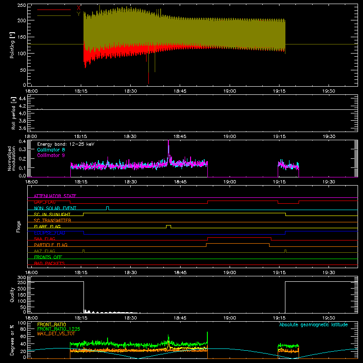
Task: Click the A4Z_FLAG pulse near 18:16
Action: click(83, 251)
